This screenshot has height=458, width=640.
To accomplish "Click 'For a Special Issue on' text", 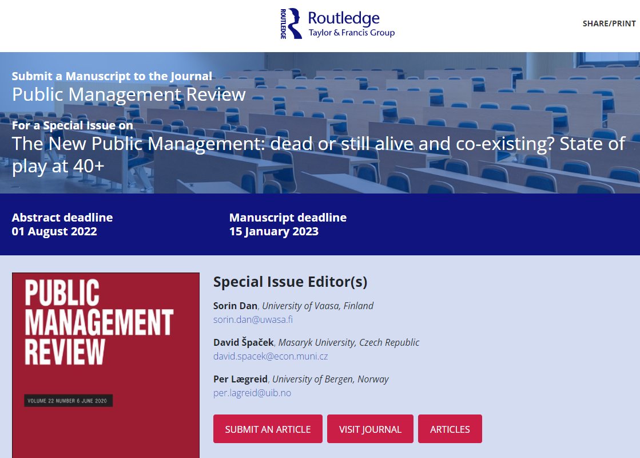I will coord(72,125).
